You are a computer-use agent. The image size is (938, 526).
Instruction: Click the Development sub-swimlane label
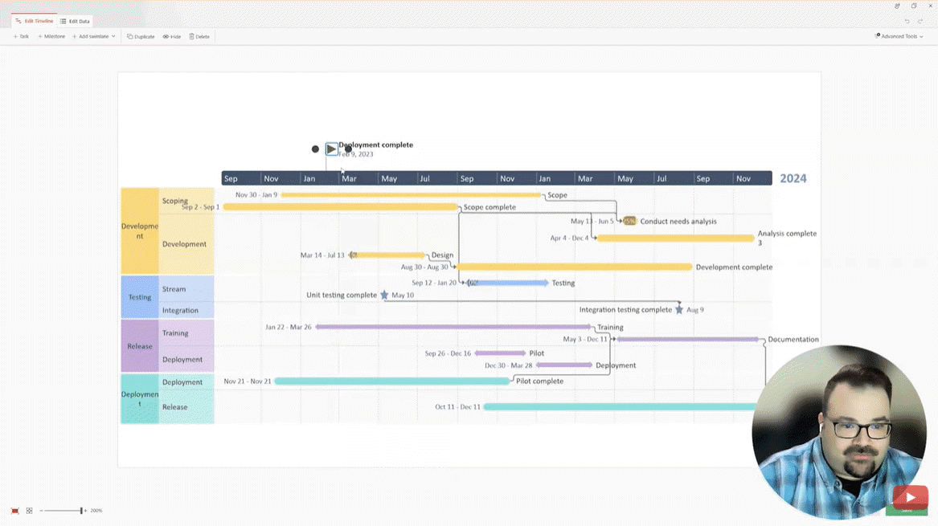coord(184,244)
